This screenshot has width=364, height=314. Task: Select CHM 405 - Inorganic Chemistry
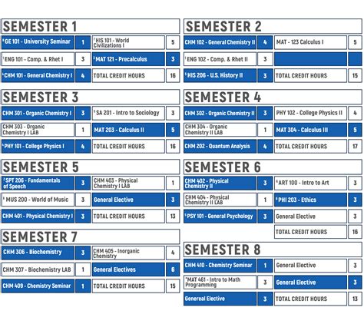coord(128,253)
